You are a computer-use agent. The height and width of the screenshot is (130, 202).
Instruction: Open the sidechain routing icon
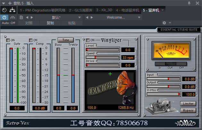(x=12, y=10)
